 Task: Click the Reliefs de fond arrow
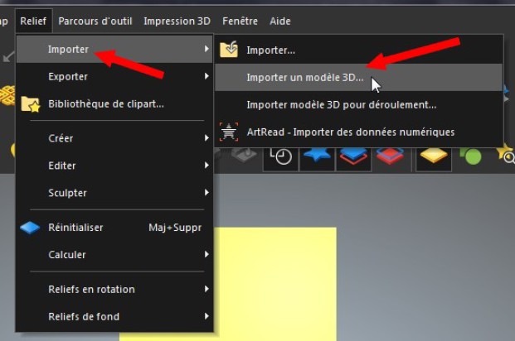click(x=206, y=316)
